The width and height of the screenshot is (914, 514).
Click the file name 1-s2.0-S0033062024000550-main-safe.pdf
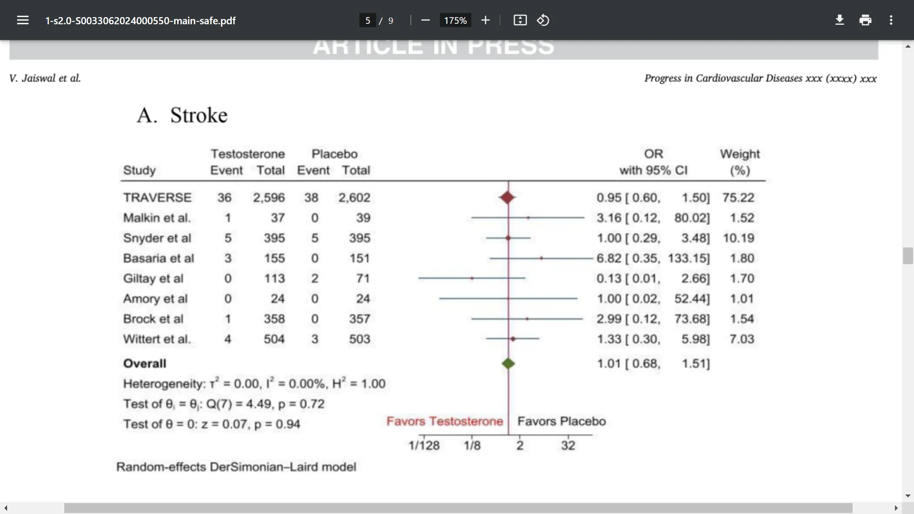point(140,20)
